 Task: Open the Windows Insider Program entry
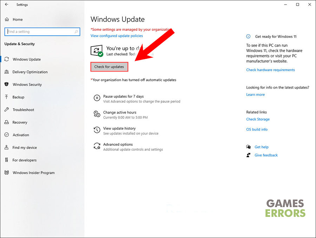pos(33,173)
